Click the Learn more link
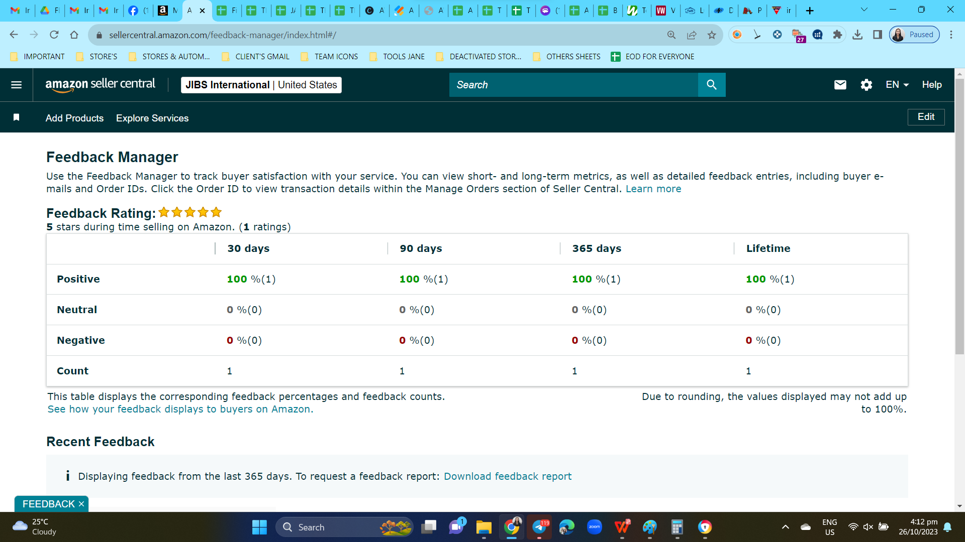 coord(653,189)
